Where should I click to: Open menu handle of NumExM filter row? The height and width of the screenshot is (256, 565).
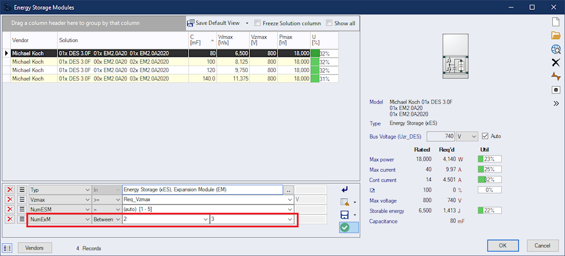coord(22,219)
